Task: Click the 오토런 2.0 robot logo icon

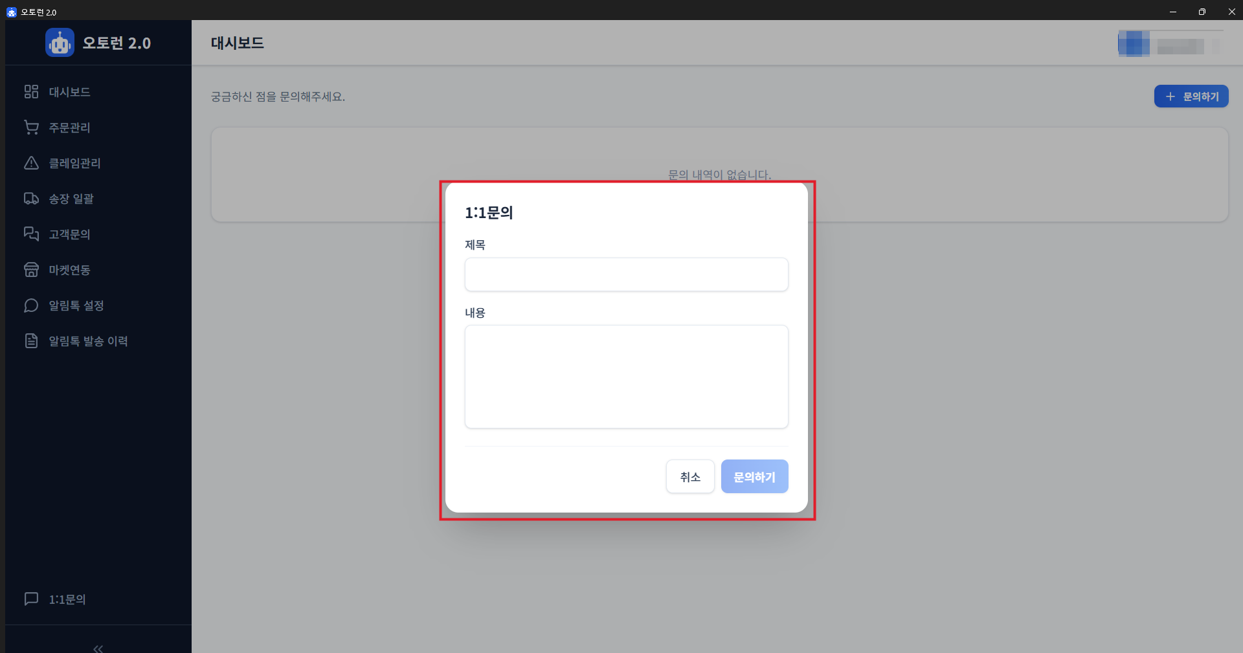Action: pyautogui.click(x=60, y=43)
